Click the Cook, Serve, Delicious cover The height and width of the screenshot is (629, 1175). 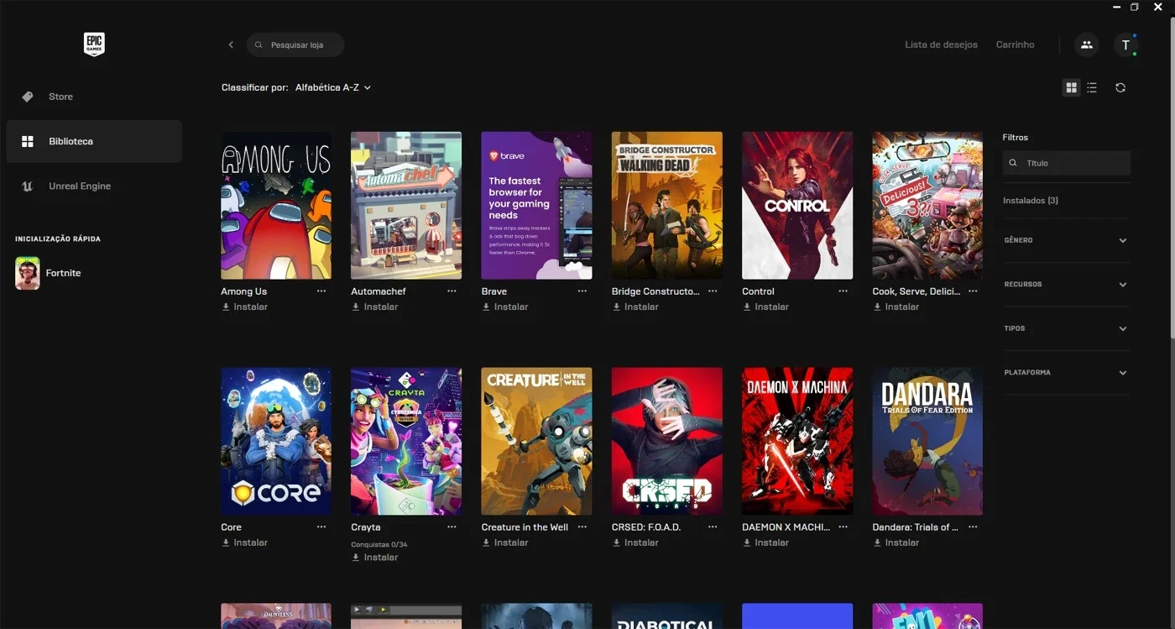[927, 205]
